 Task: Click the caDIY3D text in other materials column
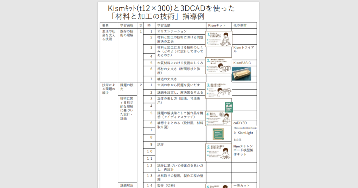240,123
